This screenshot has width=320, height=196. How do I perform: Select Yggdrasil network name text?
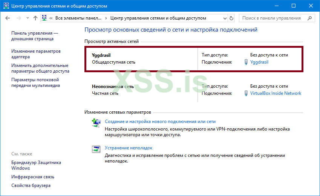(101, 55)
